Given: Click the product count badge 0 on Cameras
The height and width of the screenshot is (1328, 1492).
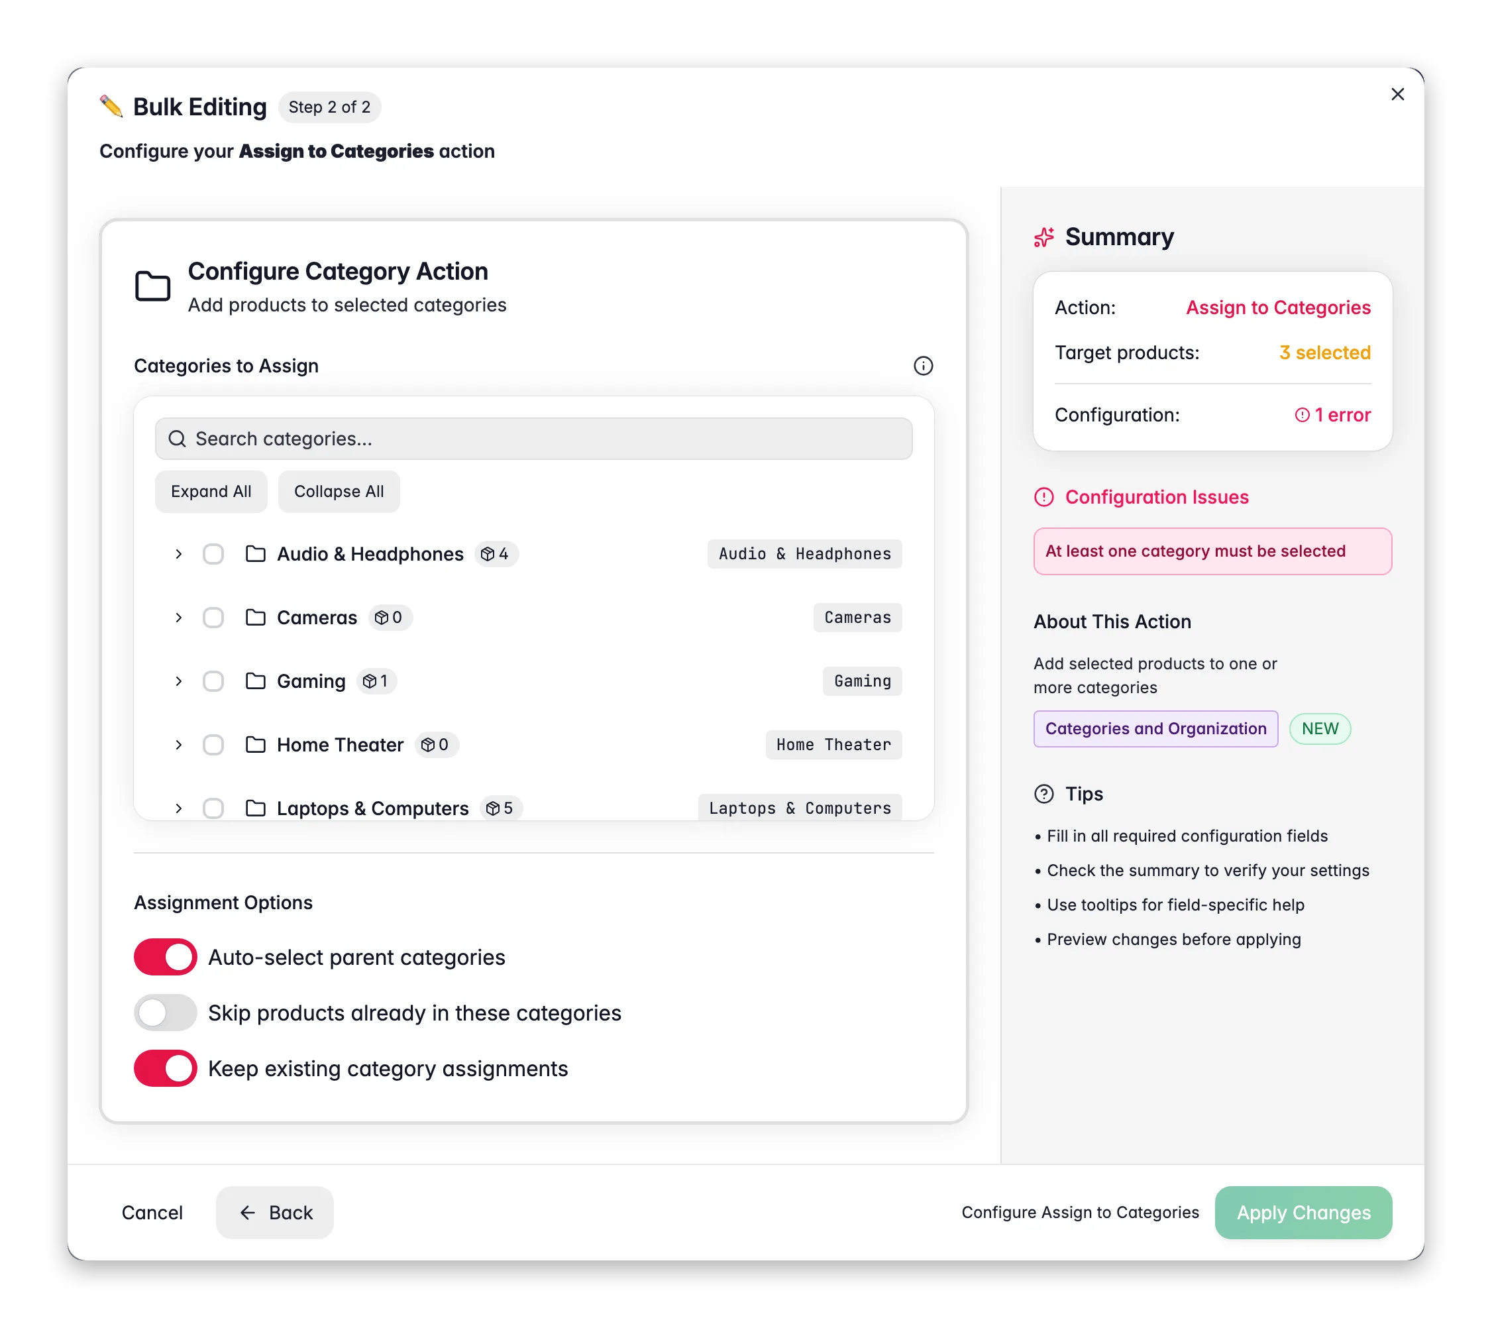Looking at the screenshot, I should coord(389,618).
